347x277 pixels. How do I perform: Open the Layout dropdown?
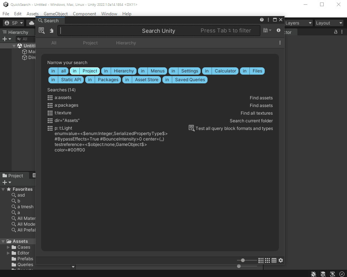pyautogui.click(x=329, y=23)
